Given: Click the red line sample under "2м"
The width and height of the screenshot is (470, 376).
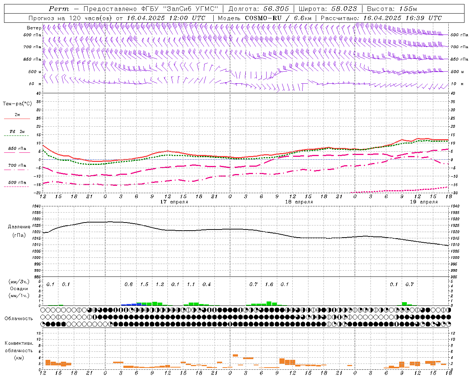Looking at the screenshot, I should (x=17, y=119).
